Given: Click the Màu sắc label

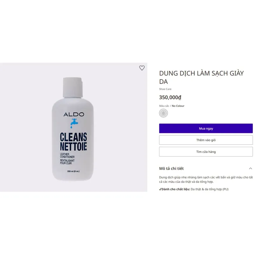Looking at the screenshot, I should point(164,106).
